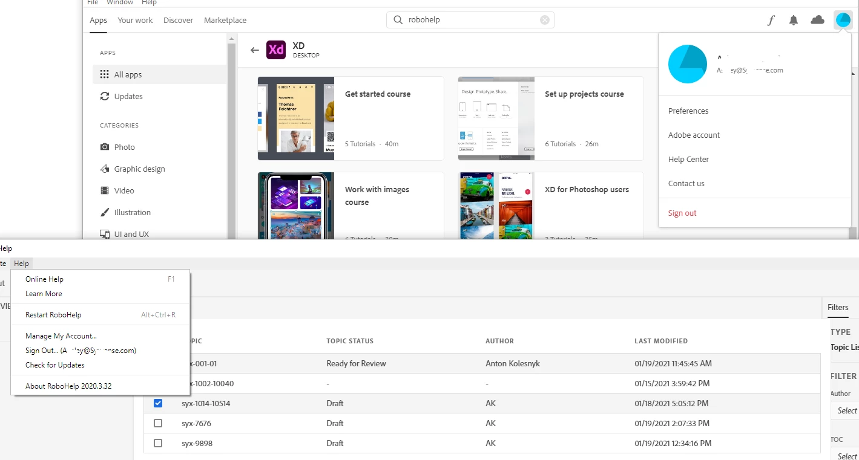Select All apps in sidebar

[x=160, y=74]
